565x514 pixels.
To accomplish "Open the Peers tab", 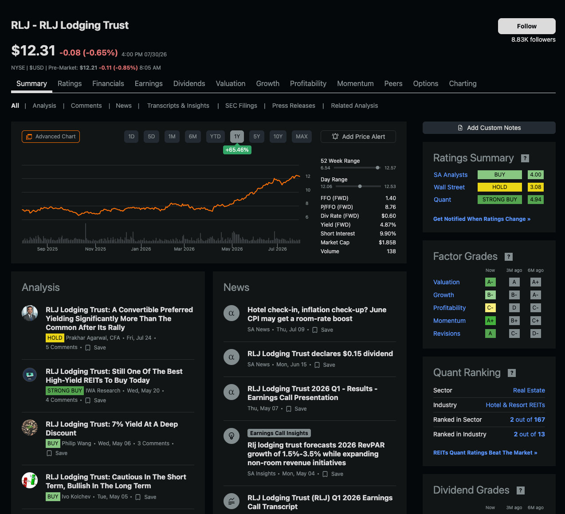I will click(x=393, y=83).
